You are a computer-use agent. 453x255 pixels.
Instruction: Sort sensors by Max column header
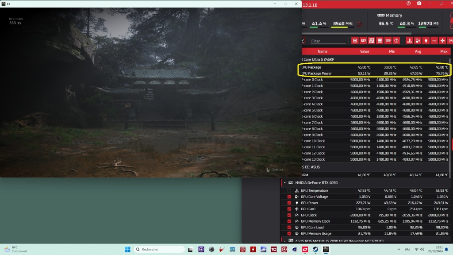(x=444, y=51)
